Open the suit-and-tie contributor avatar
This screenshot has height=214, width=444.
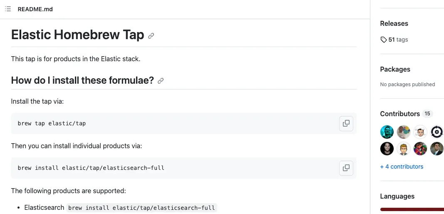pos(437,149)
